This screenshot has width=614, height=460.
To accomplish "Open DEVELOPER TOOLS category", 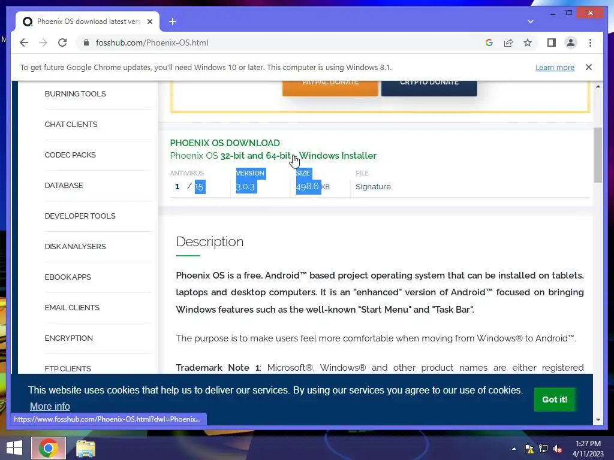I will click(80, 216).
